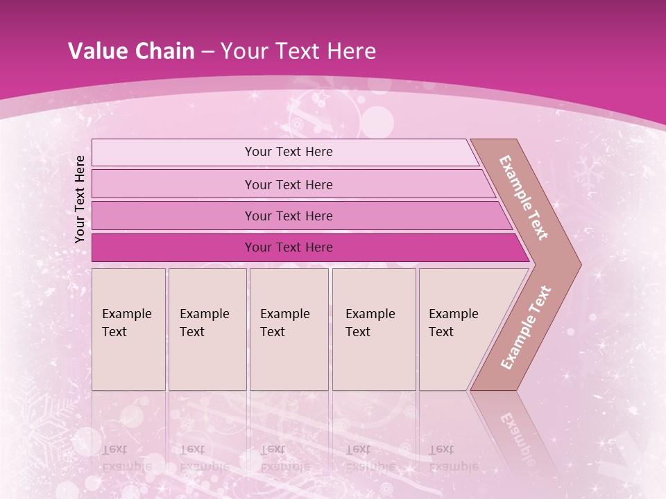Select the third "Your Text Here" horizontal bar
Image resolution: width=666 pixels, height=499 pixels.
[x=289, y=216]
